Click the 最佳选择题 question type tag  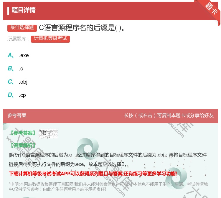pyautogui.click(x=22, y=28)
